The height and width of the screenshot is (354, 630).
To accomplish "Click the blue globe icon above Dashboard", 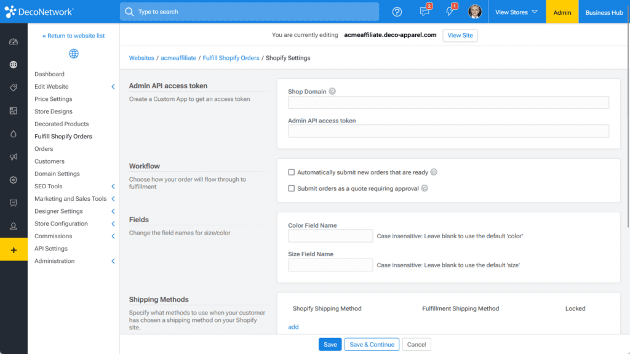I will [74, 54].
